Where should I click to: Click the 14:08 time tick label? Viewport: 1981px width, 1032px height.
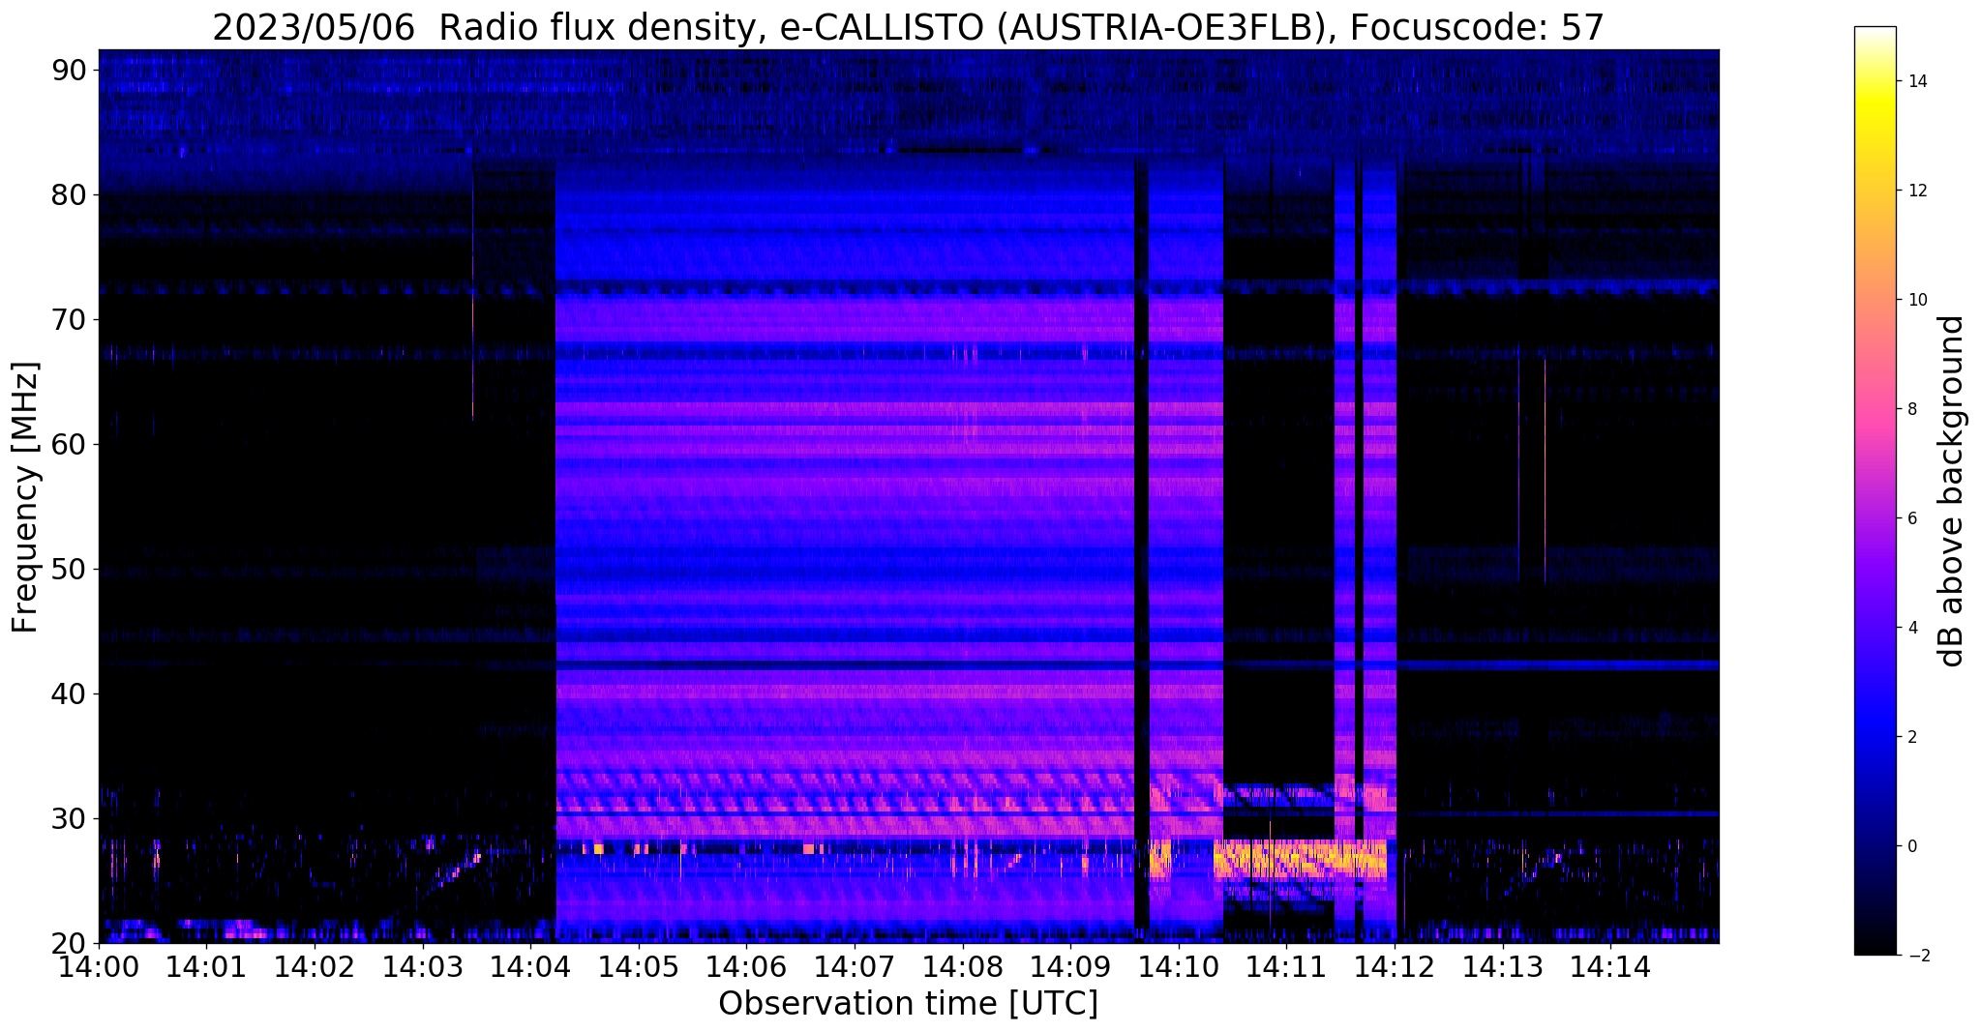(963, 967)
